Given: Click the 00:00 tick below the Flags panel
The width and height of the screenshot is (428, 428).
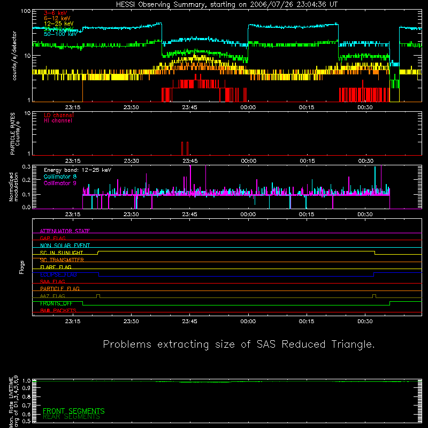Looking at the screenshot, I should coord(248,322).
